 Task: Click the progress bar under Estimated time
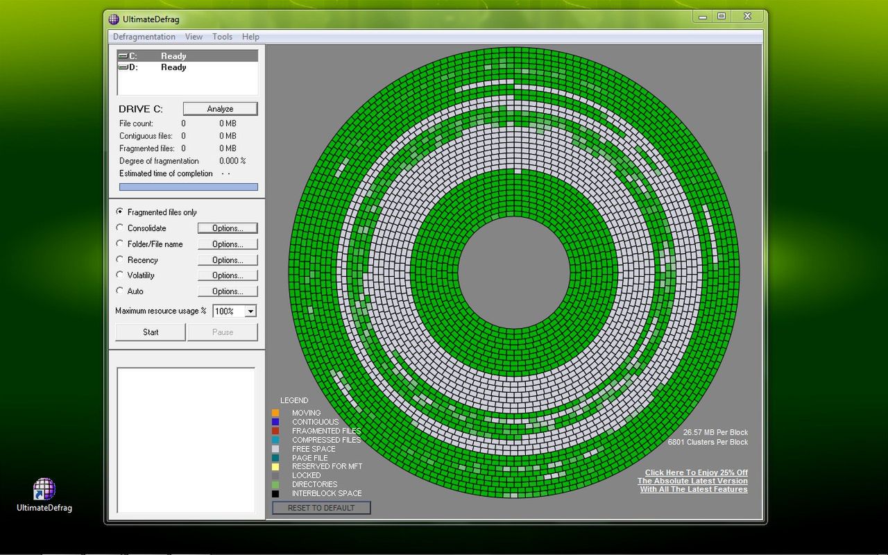tap(189, 187)
